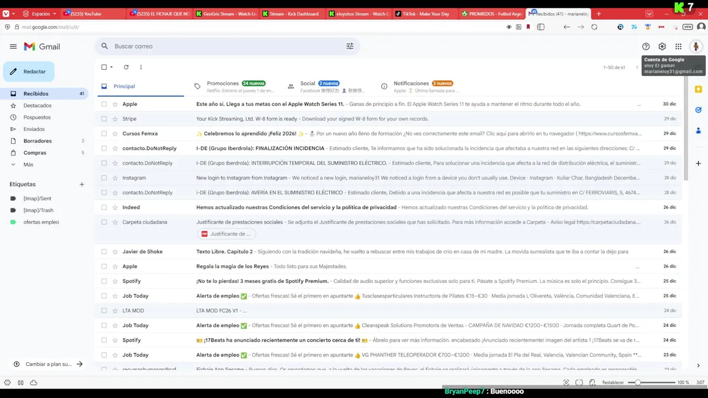708x398 pixels.
Task: Compose a new email with Redactar
Action: click(29, 72)
